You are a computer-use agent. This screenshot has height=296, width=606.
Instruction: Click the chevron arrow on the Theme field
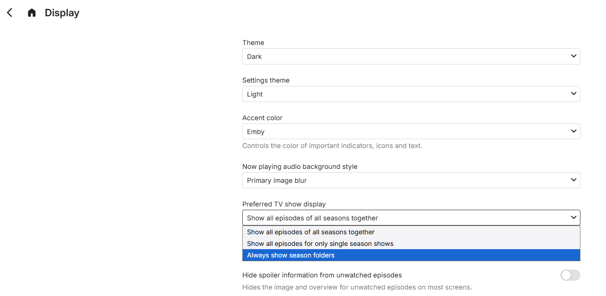tap(573, 56)
